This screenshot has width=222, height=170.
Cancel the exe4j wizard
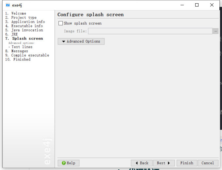208,163
